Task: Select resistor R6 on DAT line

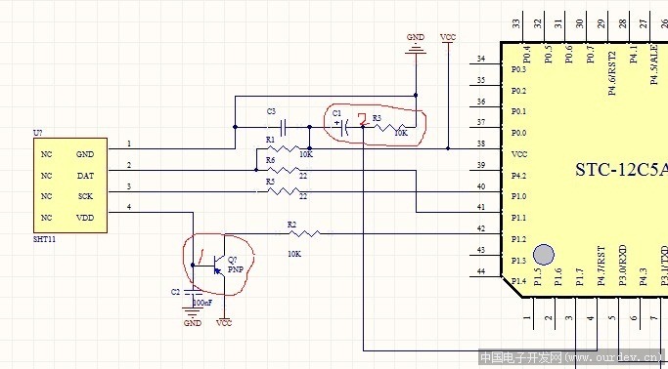Action: click(284, 170)
